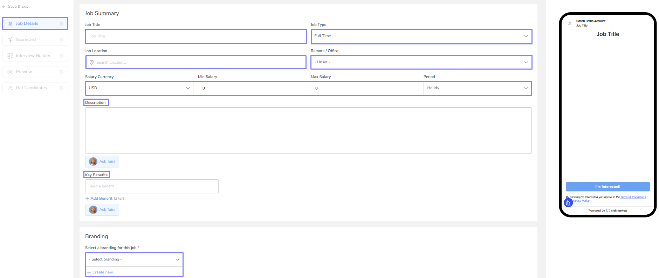Open the Terms & Conditions link
The width and height of the screenshot is (659, 278).
[x=633, y=197]
